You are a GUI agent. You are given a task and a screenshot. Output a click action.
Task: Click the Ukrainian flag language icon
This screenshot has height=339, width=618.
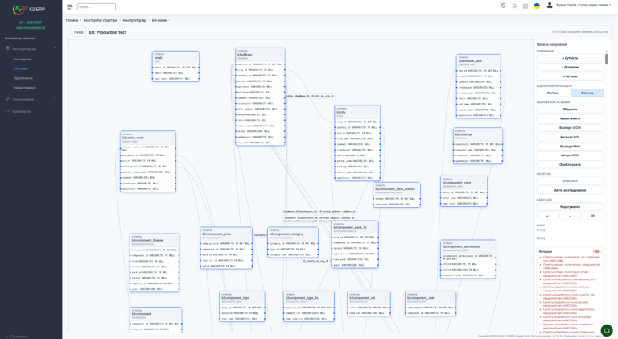(537, 6)
